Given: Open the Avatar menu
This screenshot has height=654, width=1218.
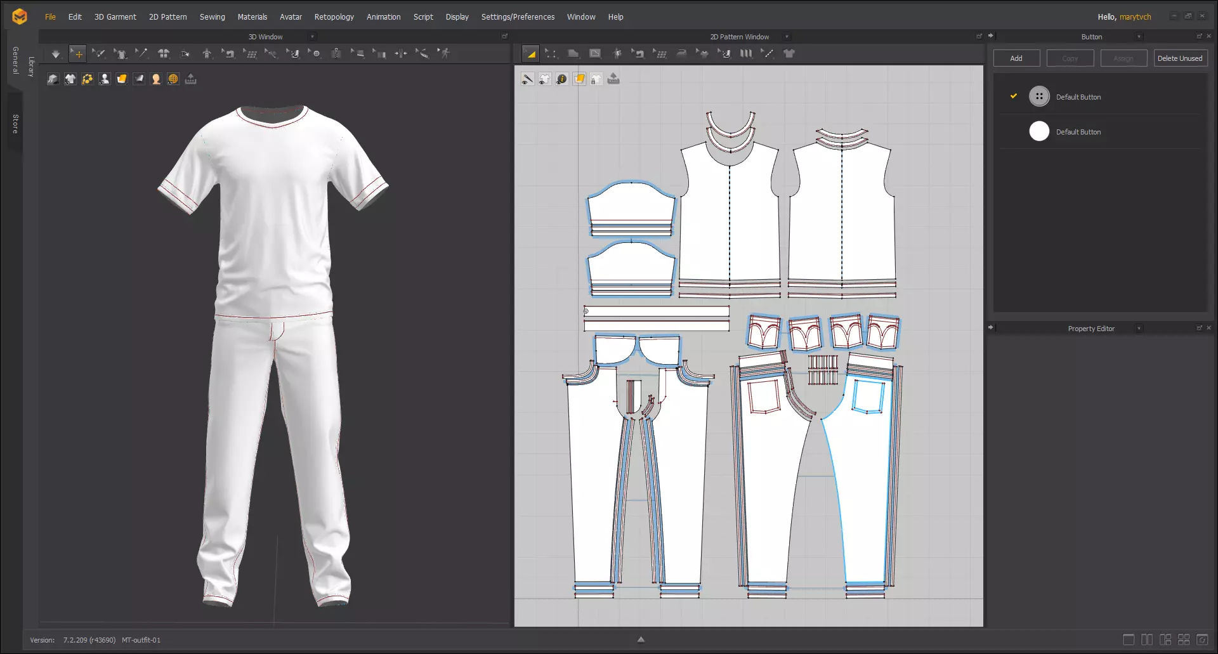Looking at the screenshot, I should [x=291, y=17].
